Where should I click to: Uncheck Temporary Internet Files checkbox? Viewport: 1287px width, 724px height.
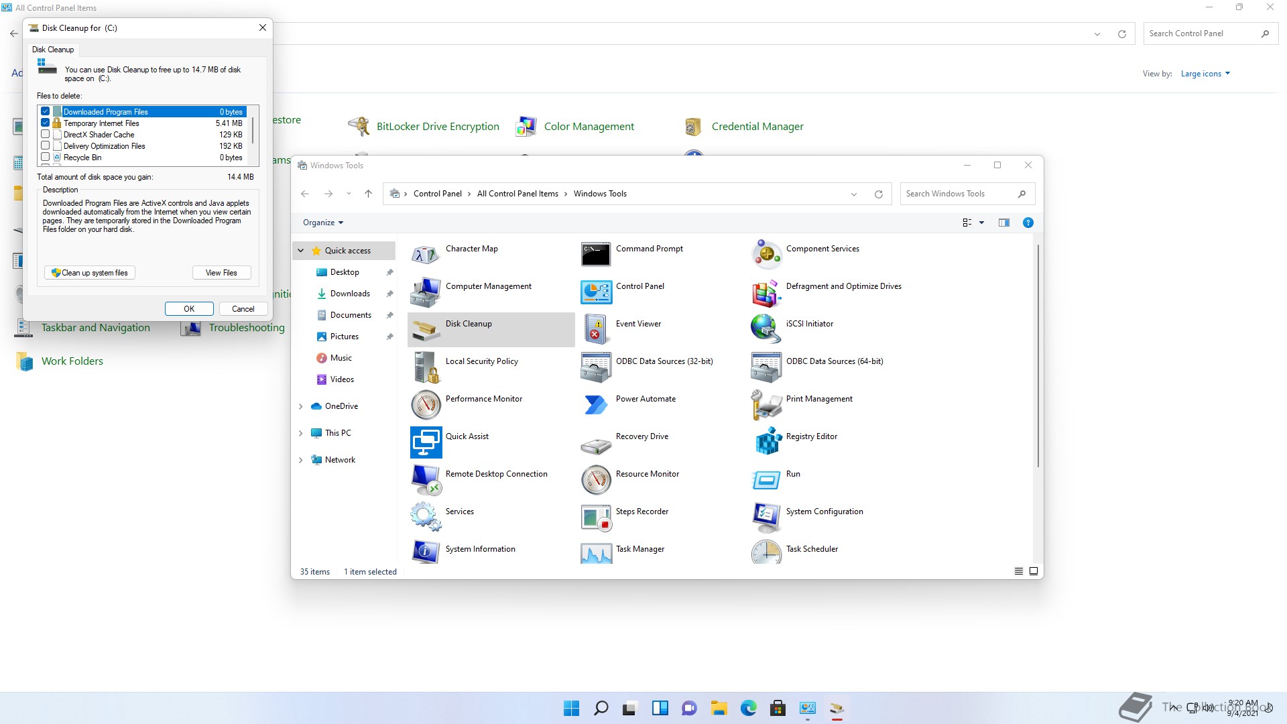(x=46, y=123)
